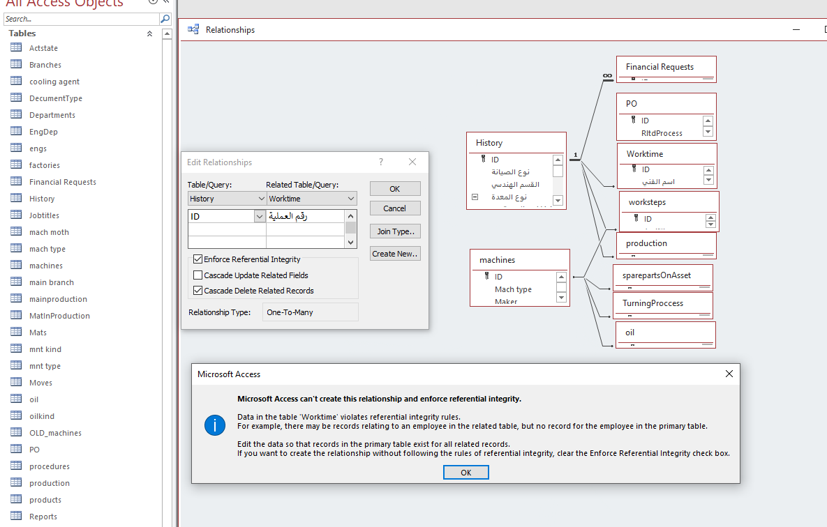The height and width of the screenshot is (527, 827).
Task: Toggle Cascade Delete Related Records checkbox
Action: pos(198,290)
